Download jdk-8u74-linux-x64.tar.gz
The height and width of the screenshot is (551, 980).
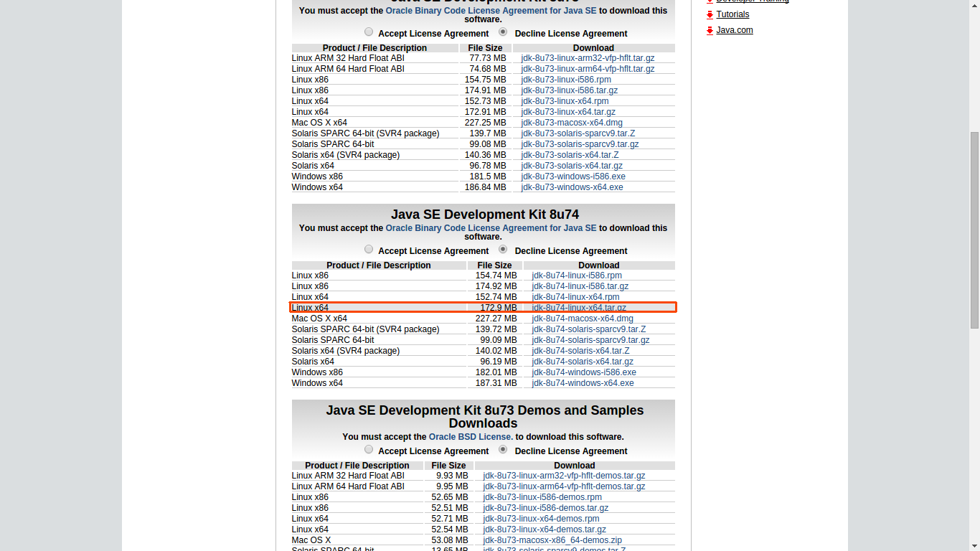click(x=579, y=308)
